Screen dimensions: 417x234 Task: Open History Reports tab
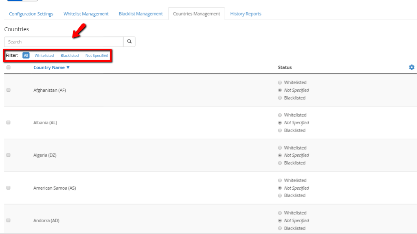(x=246, y=14)
